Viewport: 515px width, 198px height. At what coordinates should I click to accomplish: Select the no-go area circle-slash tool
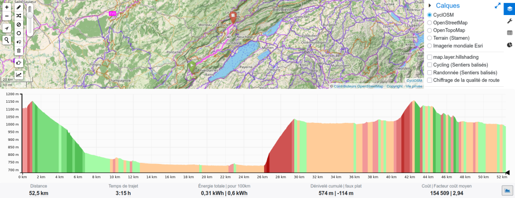(19, 25)
